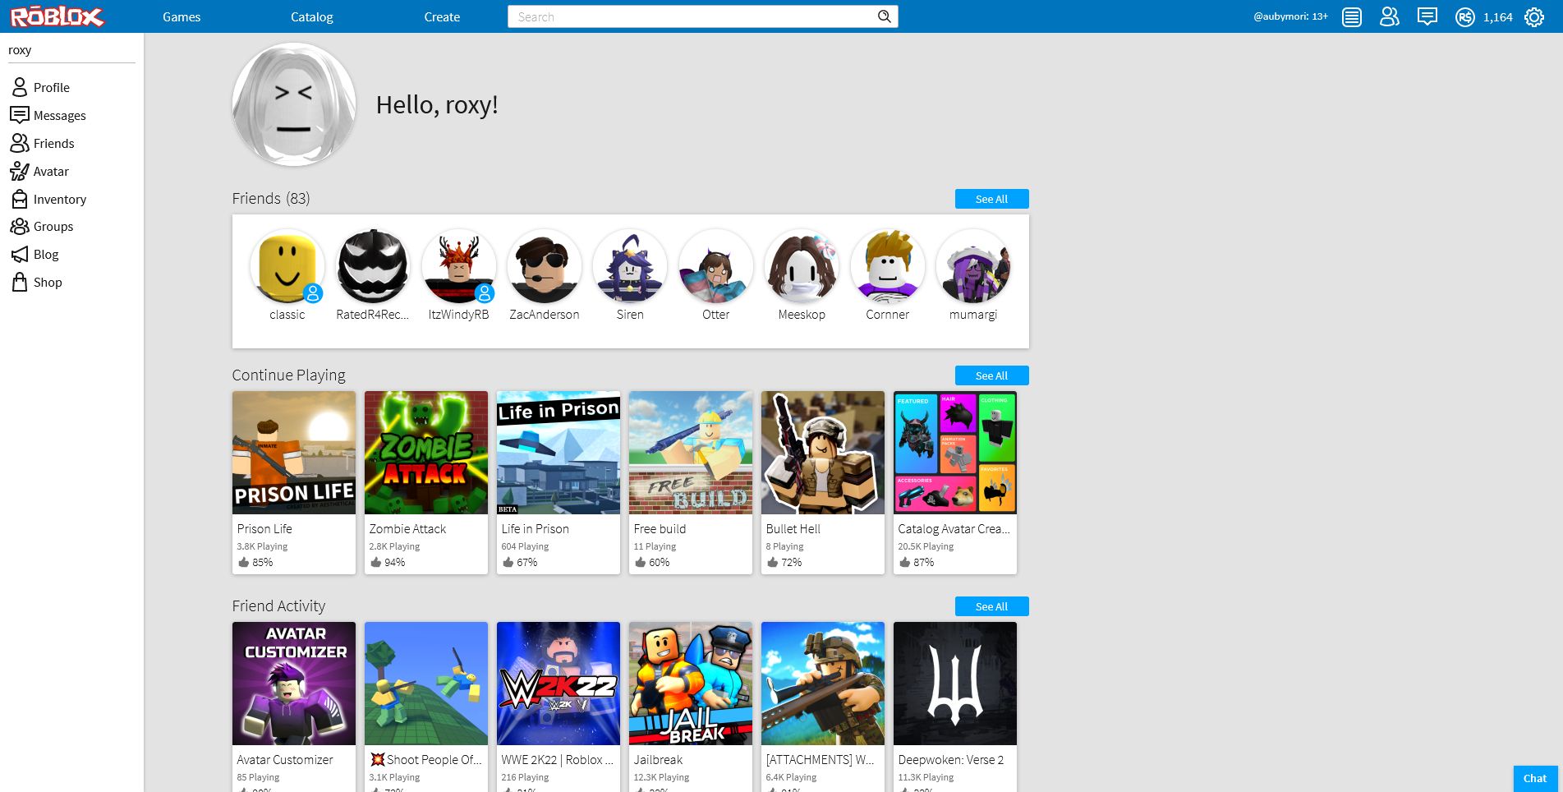Screen dimensions: 1563x792
Task: Click the roxy name in sidebar
Action: (x=20, y=50)
